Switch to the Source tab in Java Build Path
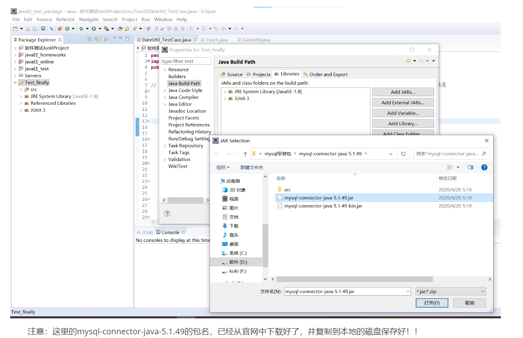 click(x=232, y=74)
